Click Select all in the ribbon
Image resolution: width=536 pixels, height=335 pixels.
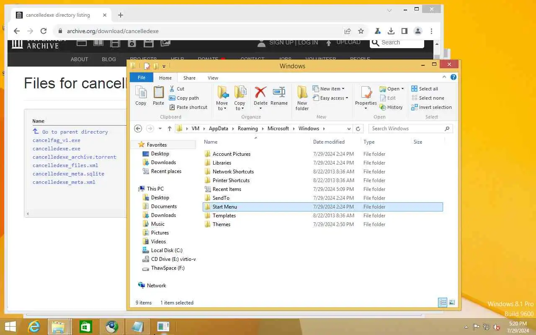425,89
